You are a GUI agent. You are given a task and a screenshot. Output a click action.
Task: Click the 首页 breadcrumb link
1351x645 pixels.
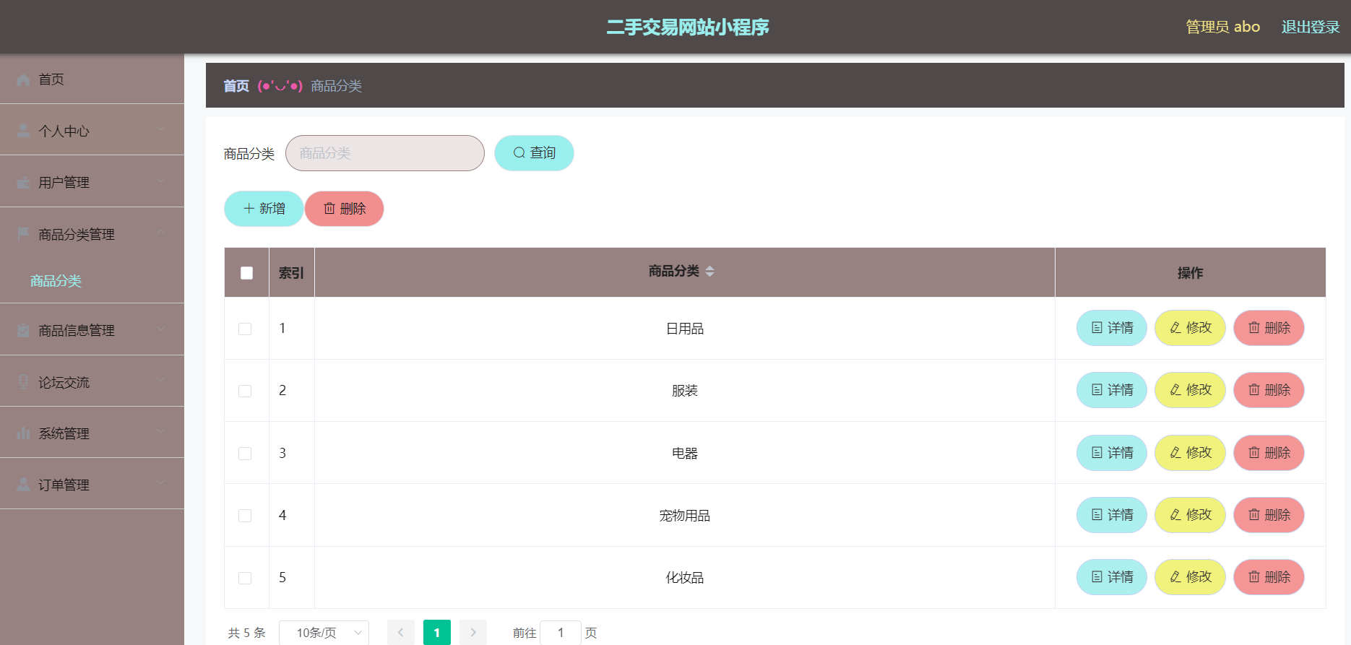(236, 86)
